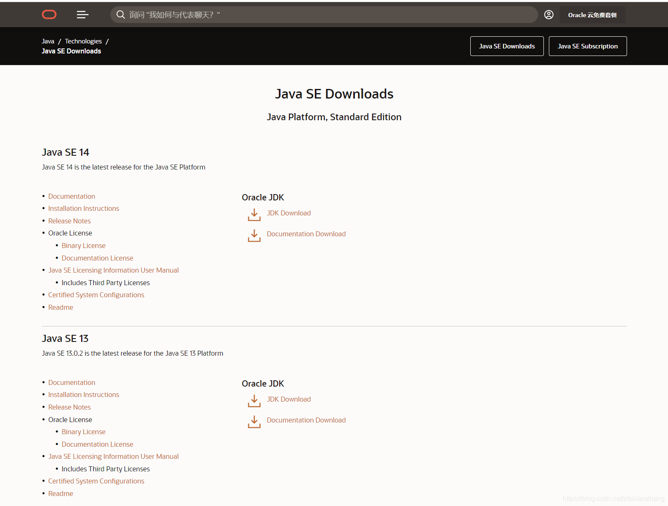The width and height of the screenshot is (668, 506).
Task: Click Java SE Downloads breadcrumb current page
Action: coord(71,51)
